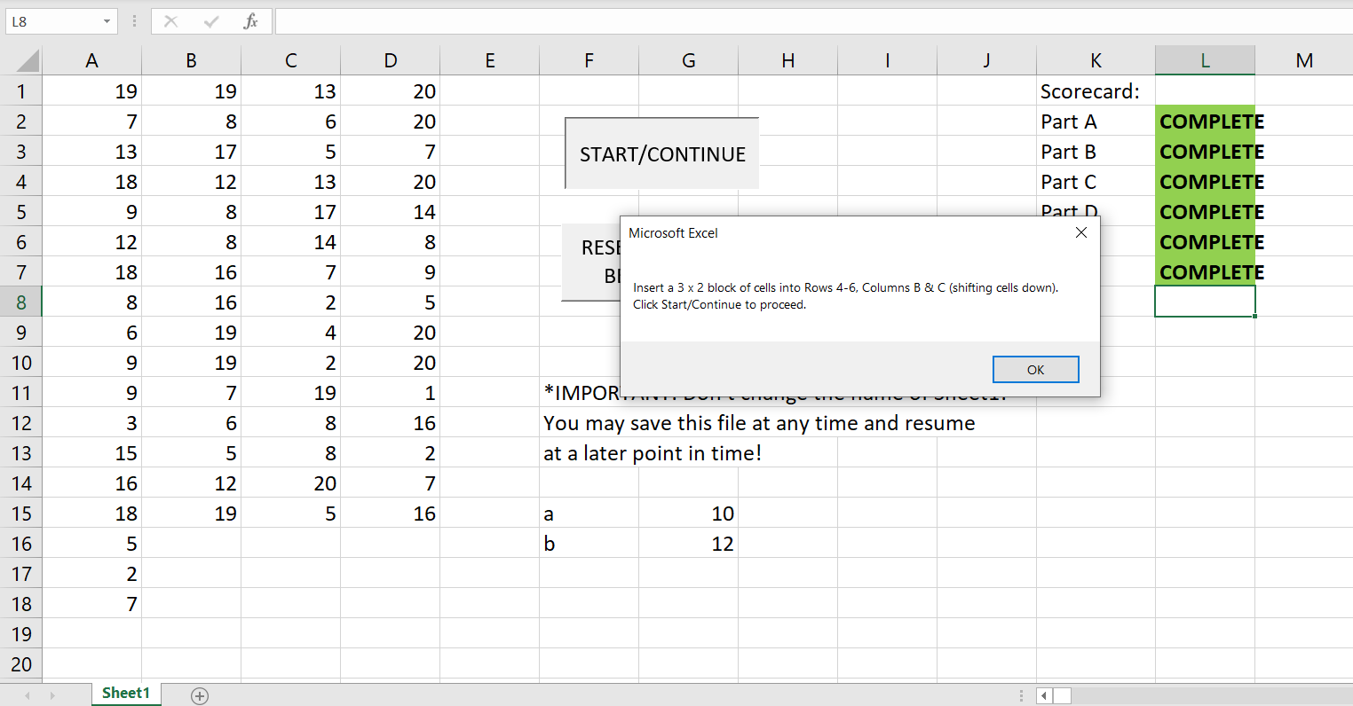Click the Insert Function (fx) icon
The width and height of the screenshot is (1353, 706).
click(x=249, y=21)
